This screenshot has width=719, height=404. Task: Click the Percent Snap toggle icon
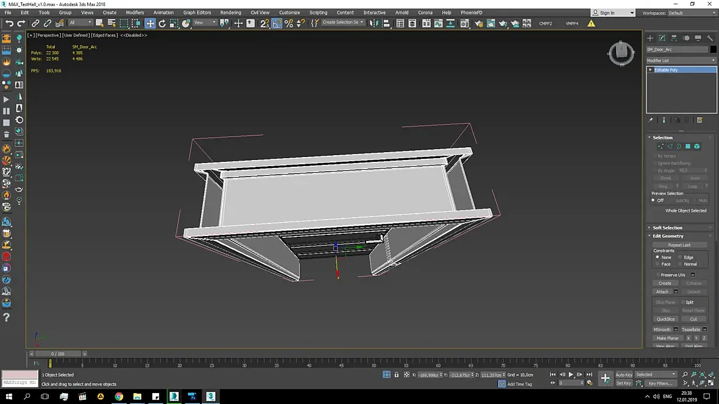tap(289, 23)
